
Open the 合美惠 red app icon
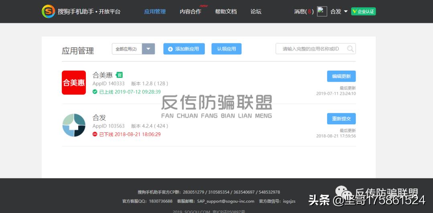click(x=74, y=83)
